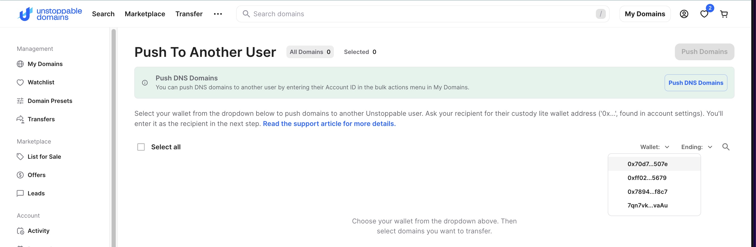
Task: Click the magnifier icon in search bar
Action: pos(246,14)
